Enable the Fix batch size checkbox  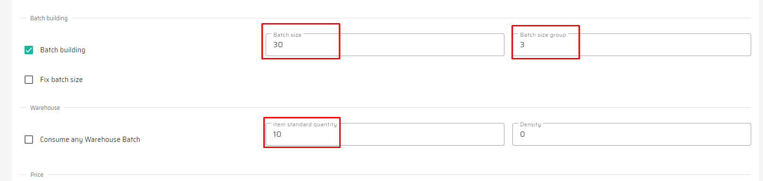click(29, 80)
